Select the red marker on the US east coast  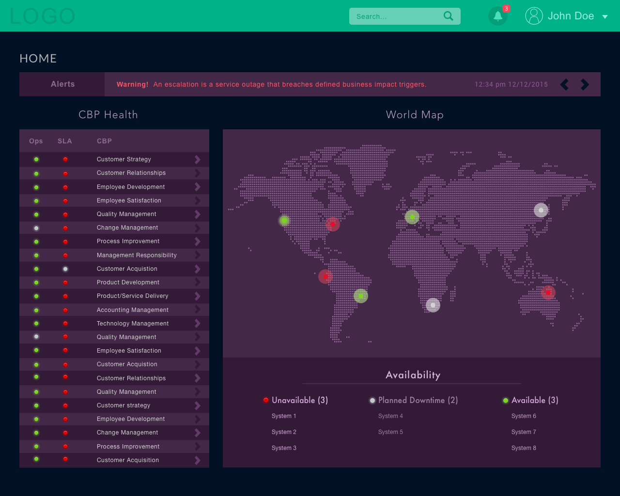click(x=333, y=224)
